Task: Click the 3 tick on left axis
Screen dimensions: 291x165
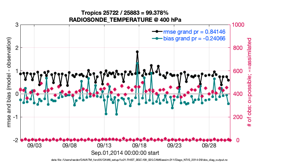Action: (16, 25)
